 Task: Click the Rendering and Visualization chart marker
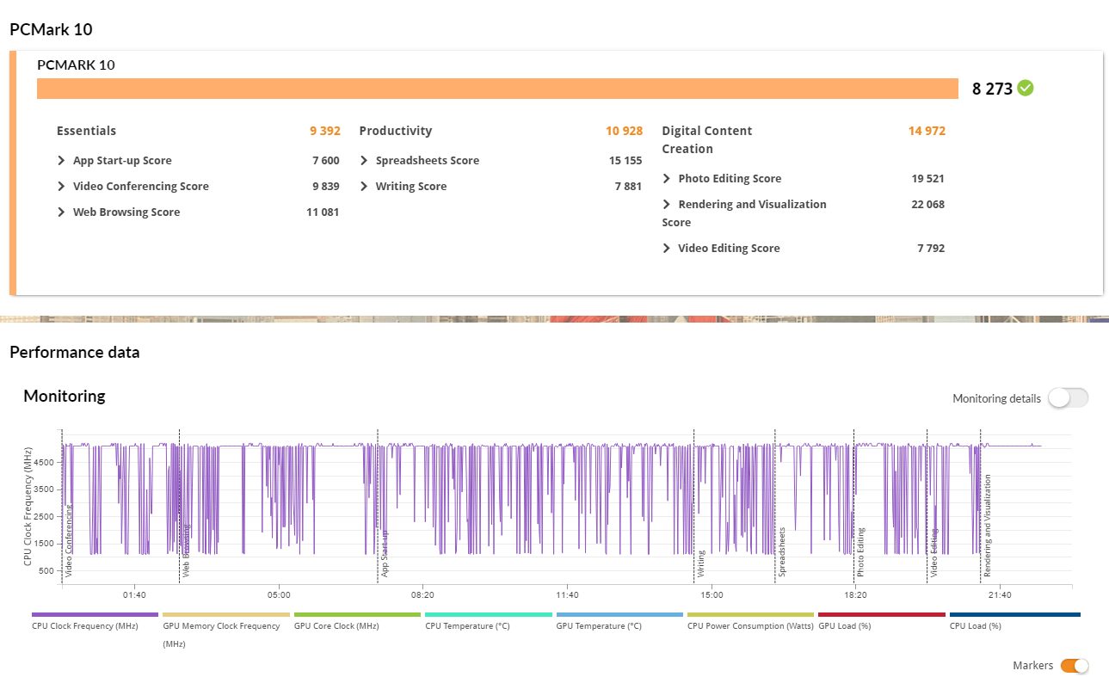click(987, 525)
